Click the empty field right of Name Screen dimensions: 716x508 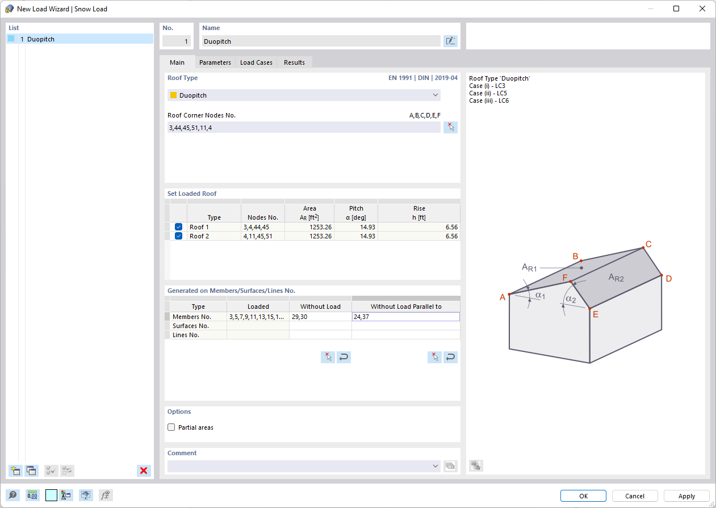(588, 36)
